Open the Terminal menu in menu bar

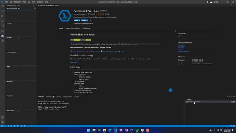[40, 2]
